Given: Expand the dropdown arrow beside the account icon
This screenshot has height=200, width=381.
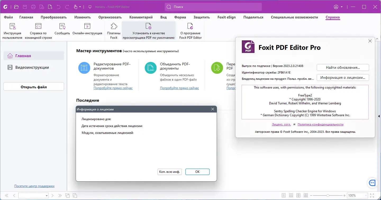Looking at the screenshot, I should point(342,7).
